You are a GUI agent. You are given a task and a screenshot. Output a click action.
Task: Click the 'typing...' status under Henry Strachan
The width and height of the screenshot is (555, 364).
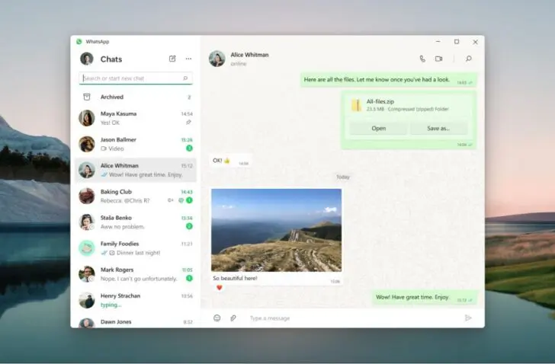[x=111, y=305]
